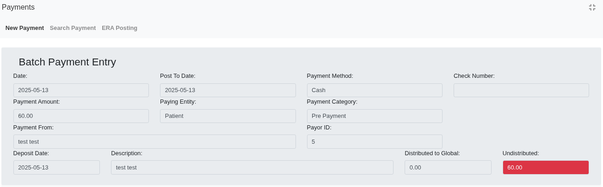Switch to Search Payment tab
603x187 pixels.
(x=73, y=28)
